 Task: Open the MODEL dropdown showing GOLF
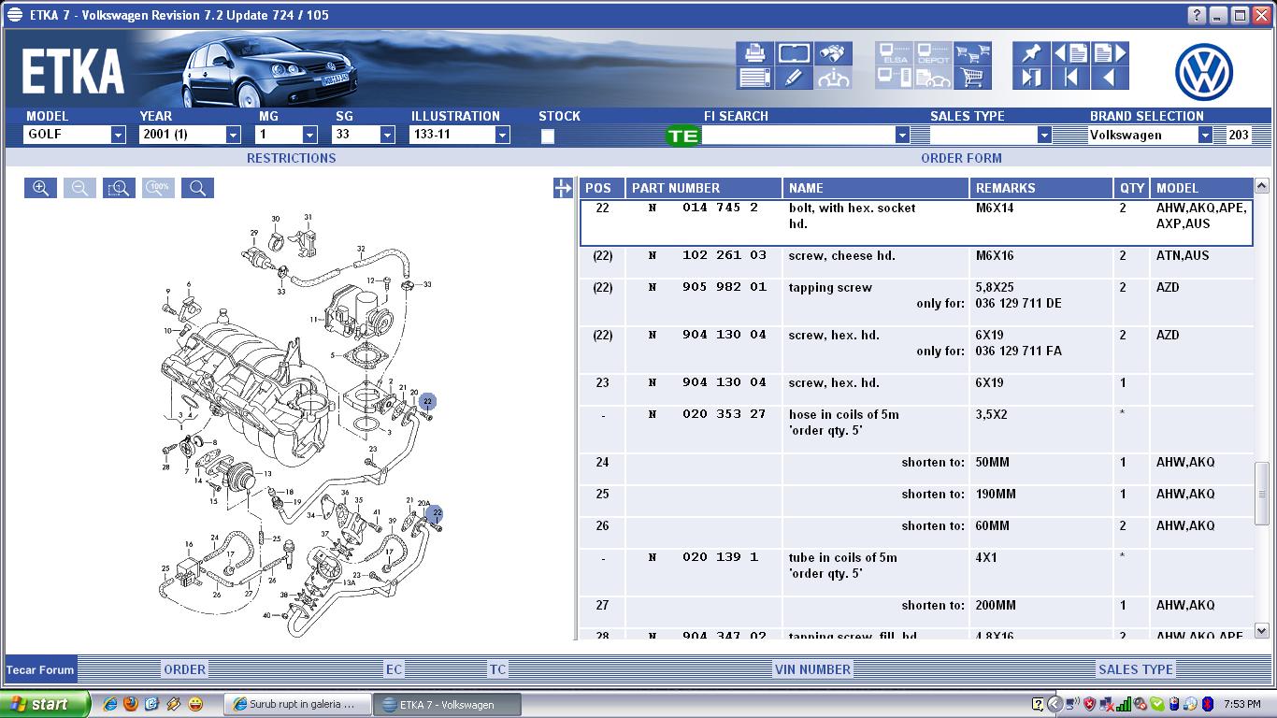118,135
